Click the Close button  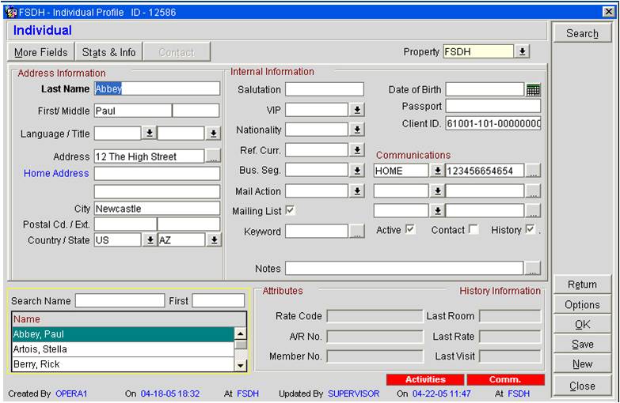point(582,386)
